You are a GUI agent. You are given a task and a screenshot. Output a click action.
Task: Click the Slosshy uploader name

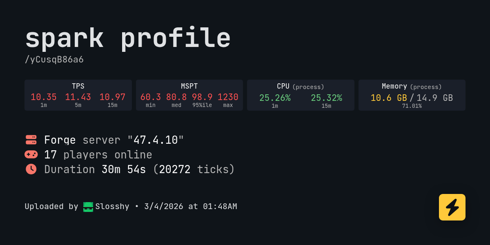112,207
